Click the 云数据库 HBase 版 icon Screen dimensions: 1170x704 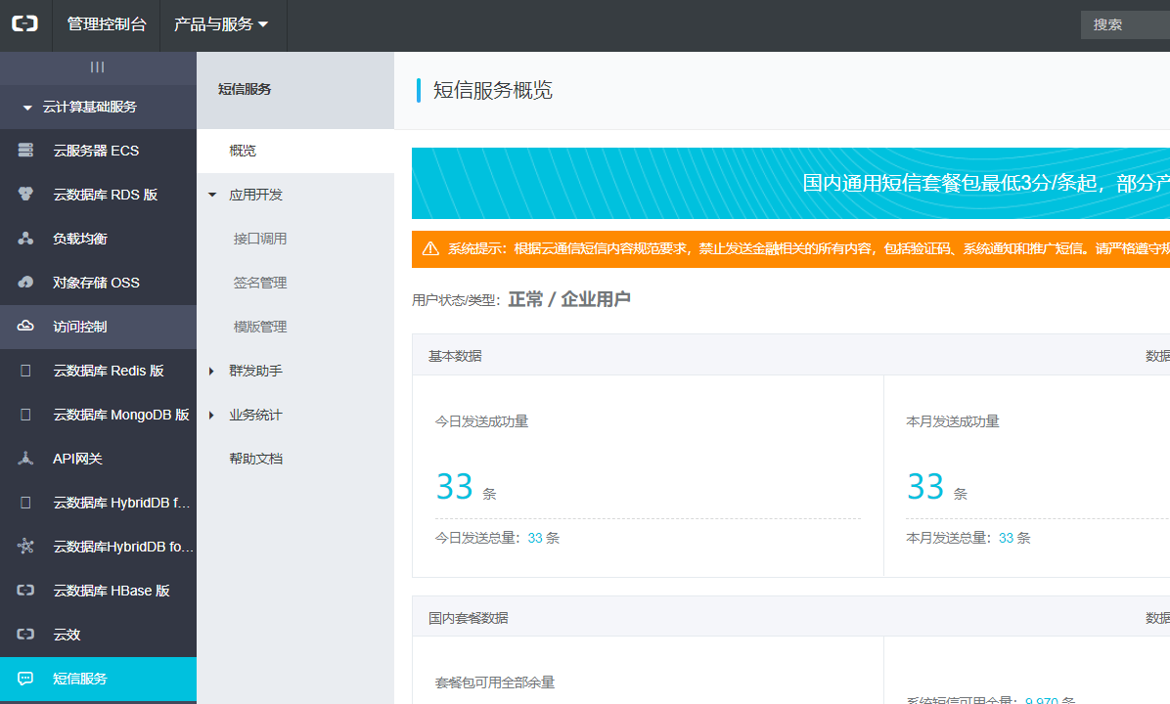25,590
